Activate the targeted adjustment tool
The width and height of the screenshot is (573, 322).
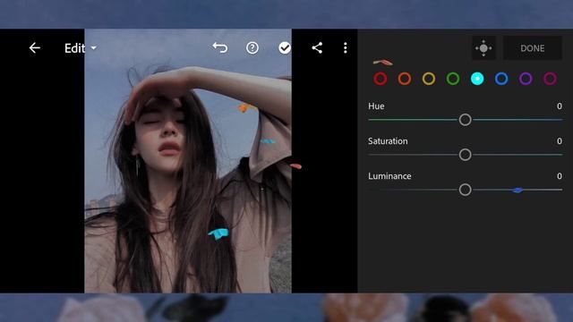tap(483, 47)
